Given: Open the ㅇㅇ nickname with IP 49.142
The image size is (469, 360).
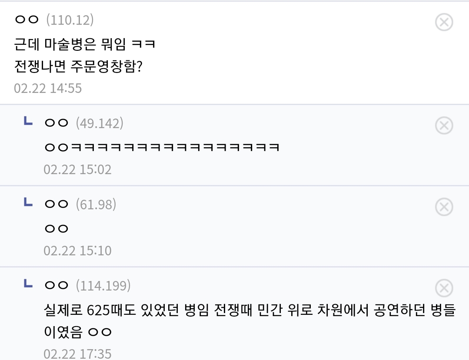Looking at the screenshot, I should tap(57, 123).
